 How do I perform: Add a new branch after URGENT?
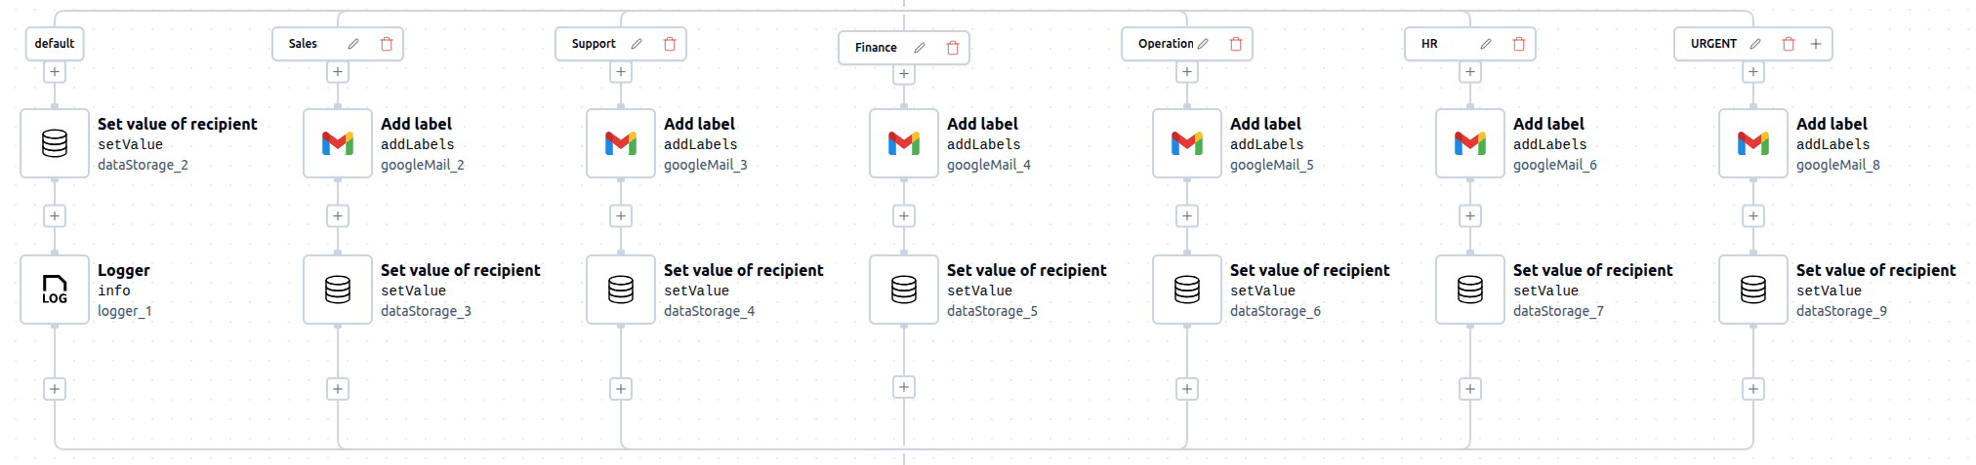pyautogui.click(x=1816, y=44)
